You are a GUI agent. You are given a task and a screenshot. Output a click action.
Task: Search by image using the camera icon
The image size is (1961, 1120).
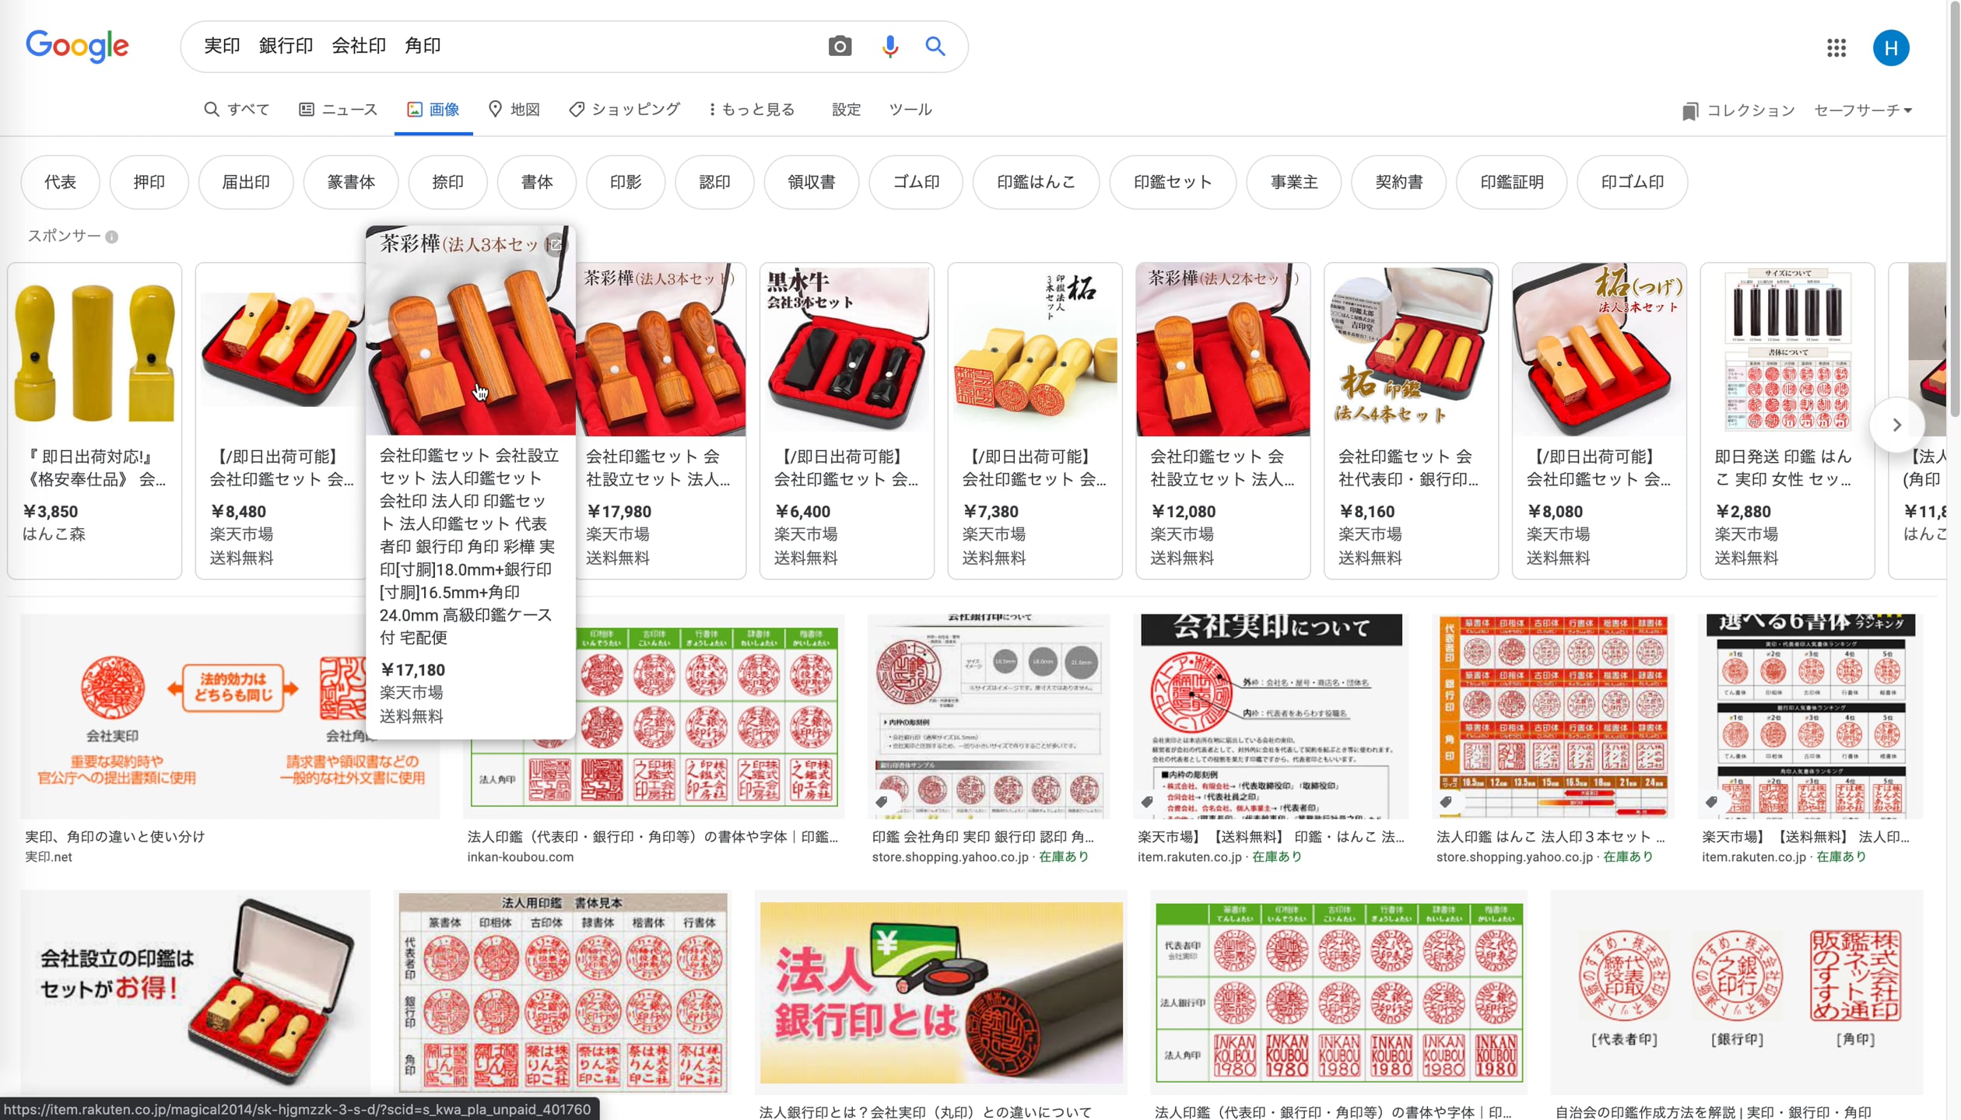point(840,47)
